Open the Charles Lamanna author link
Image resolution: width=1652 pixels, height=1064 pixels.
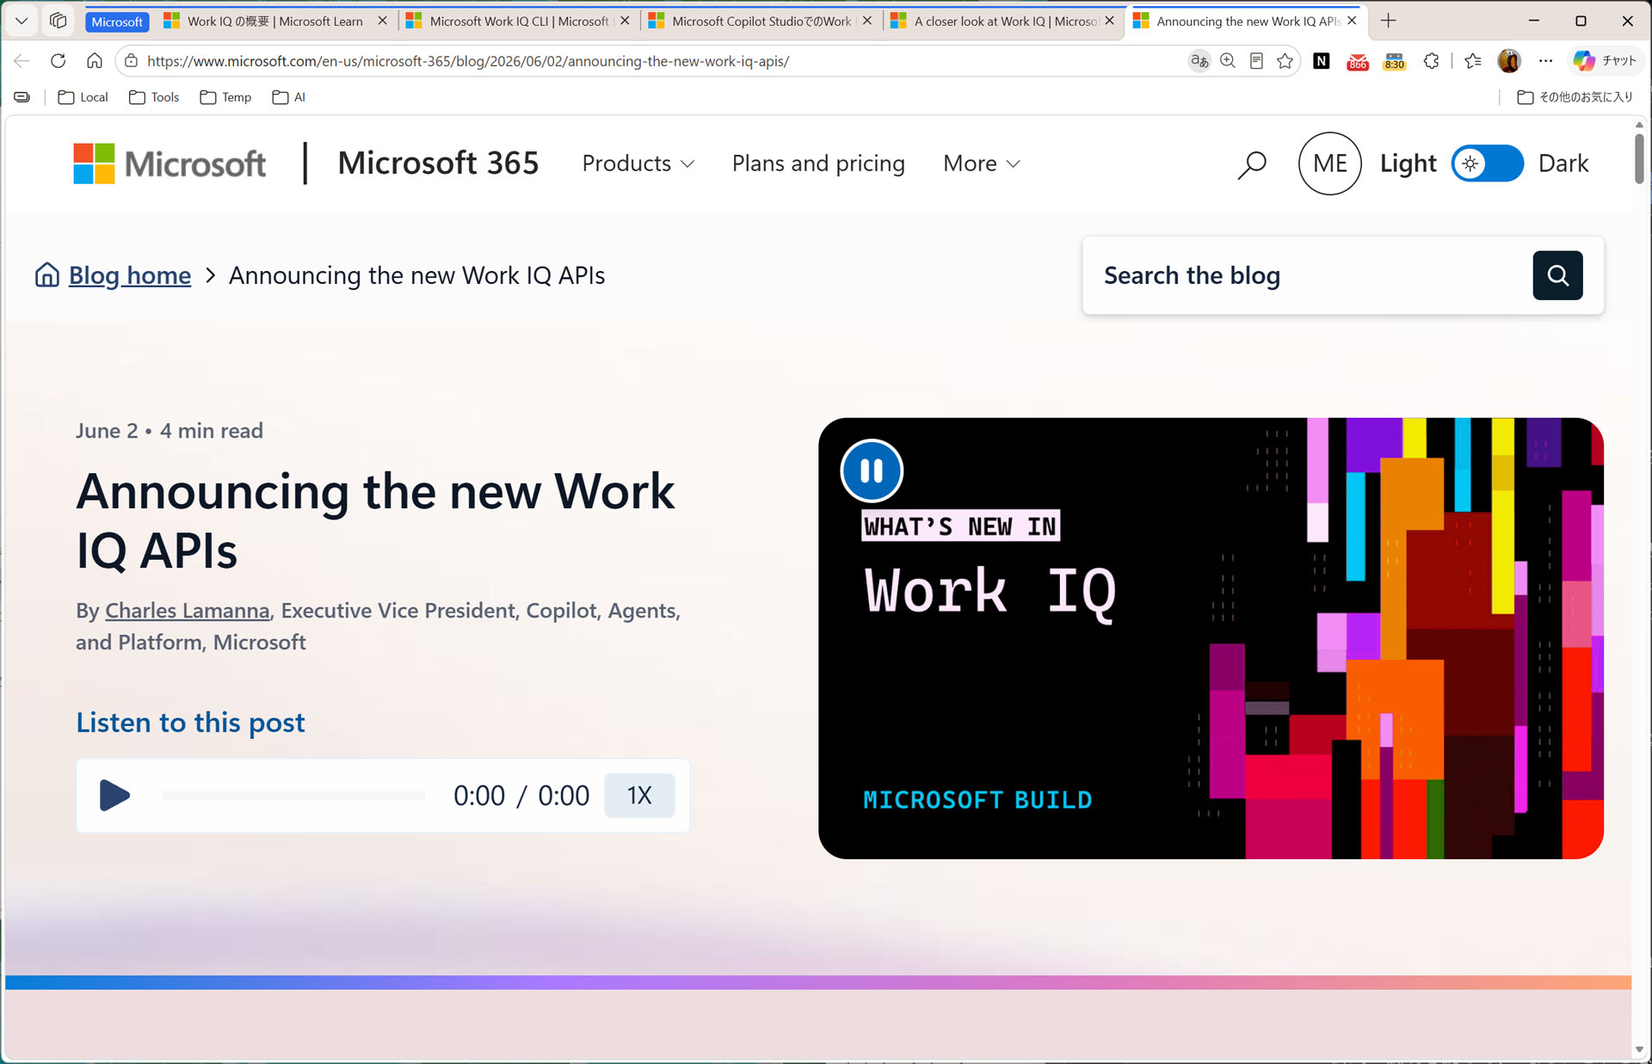point(188,610)
